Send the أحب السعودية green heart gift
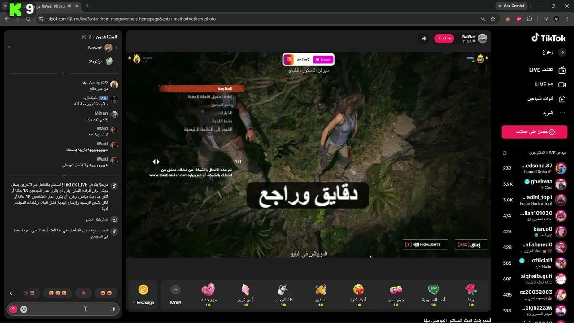This screenshot has width=574, height=323. tap(433, 294)
